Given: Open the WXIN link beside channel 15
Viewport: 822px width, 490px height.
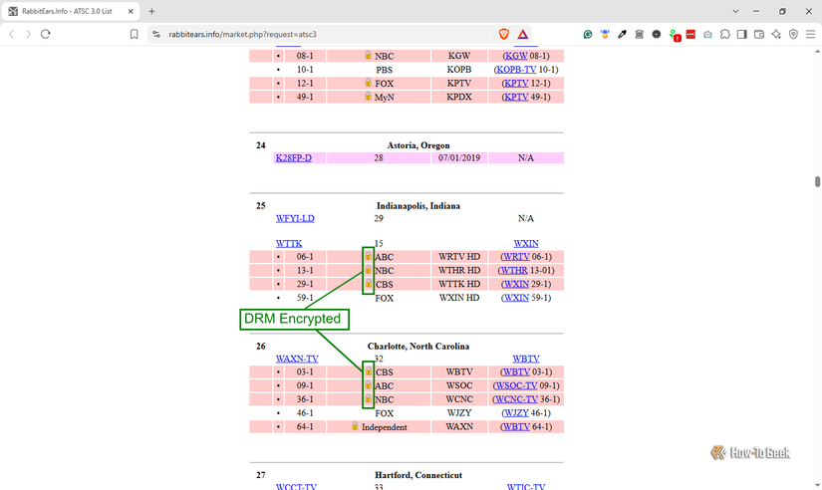Looking at the screenshot, I should pyautogui.click(x=526, y=243).
